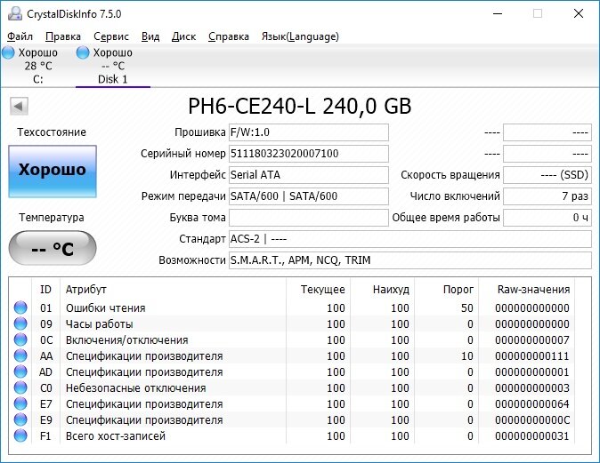Image resolution: width=600 pixels, height=463 pixels.
Task: Click status orb of the AD attribute row
Action: click(20, 371)
